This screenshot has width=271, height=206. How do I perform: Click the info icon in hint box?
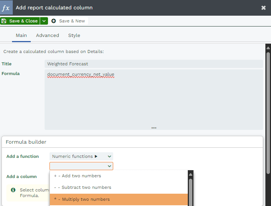(x=13, y=190)
